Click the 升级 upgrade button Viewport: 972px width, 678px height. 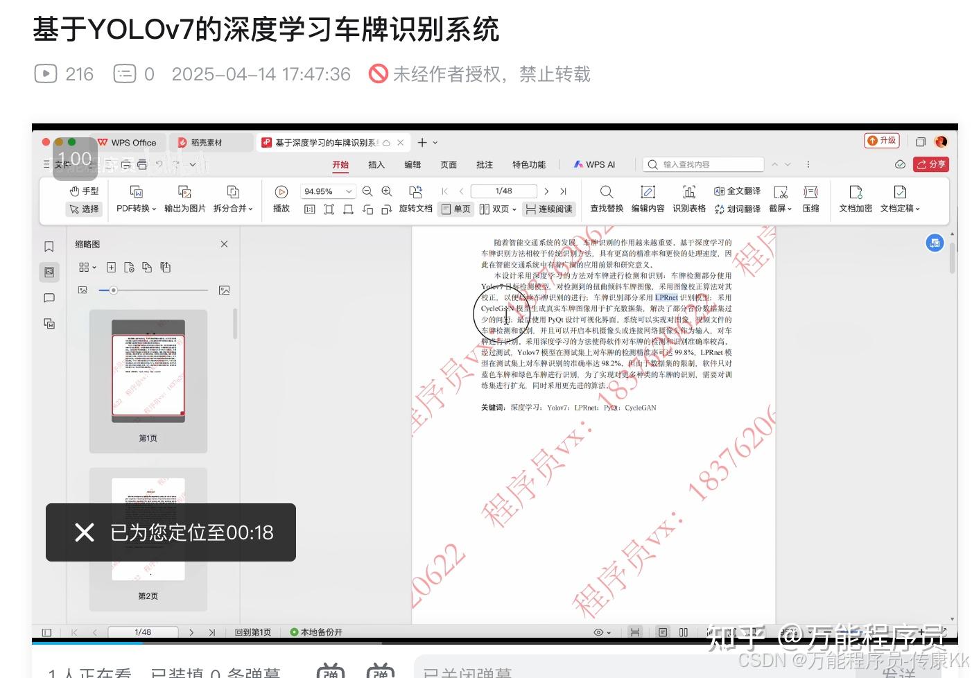(882, 140)
